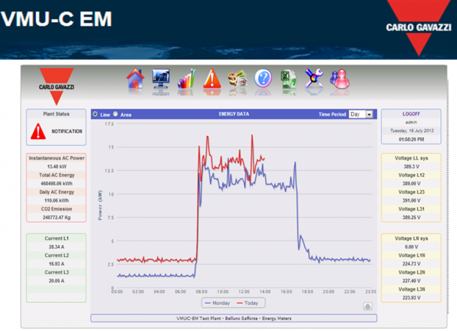Click the Voltage LN sys label
This screenshot has height=331, width=457.
tap(411, 238)
